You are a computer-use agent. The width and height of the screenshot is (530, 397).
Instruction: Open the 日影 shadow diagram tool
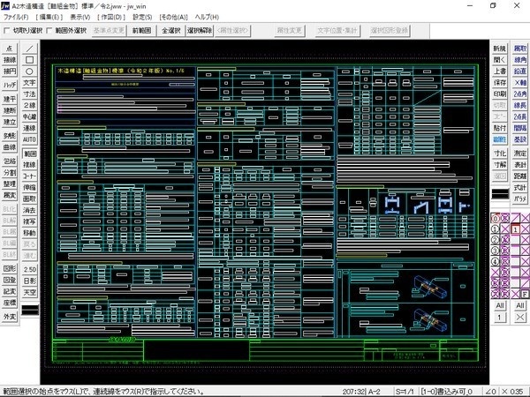29,281
